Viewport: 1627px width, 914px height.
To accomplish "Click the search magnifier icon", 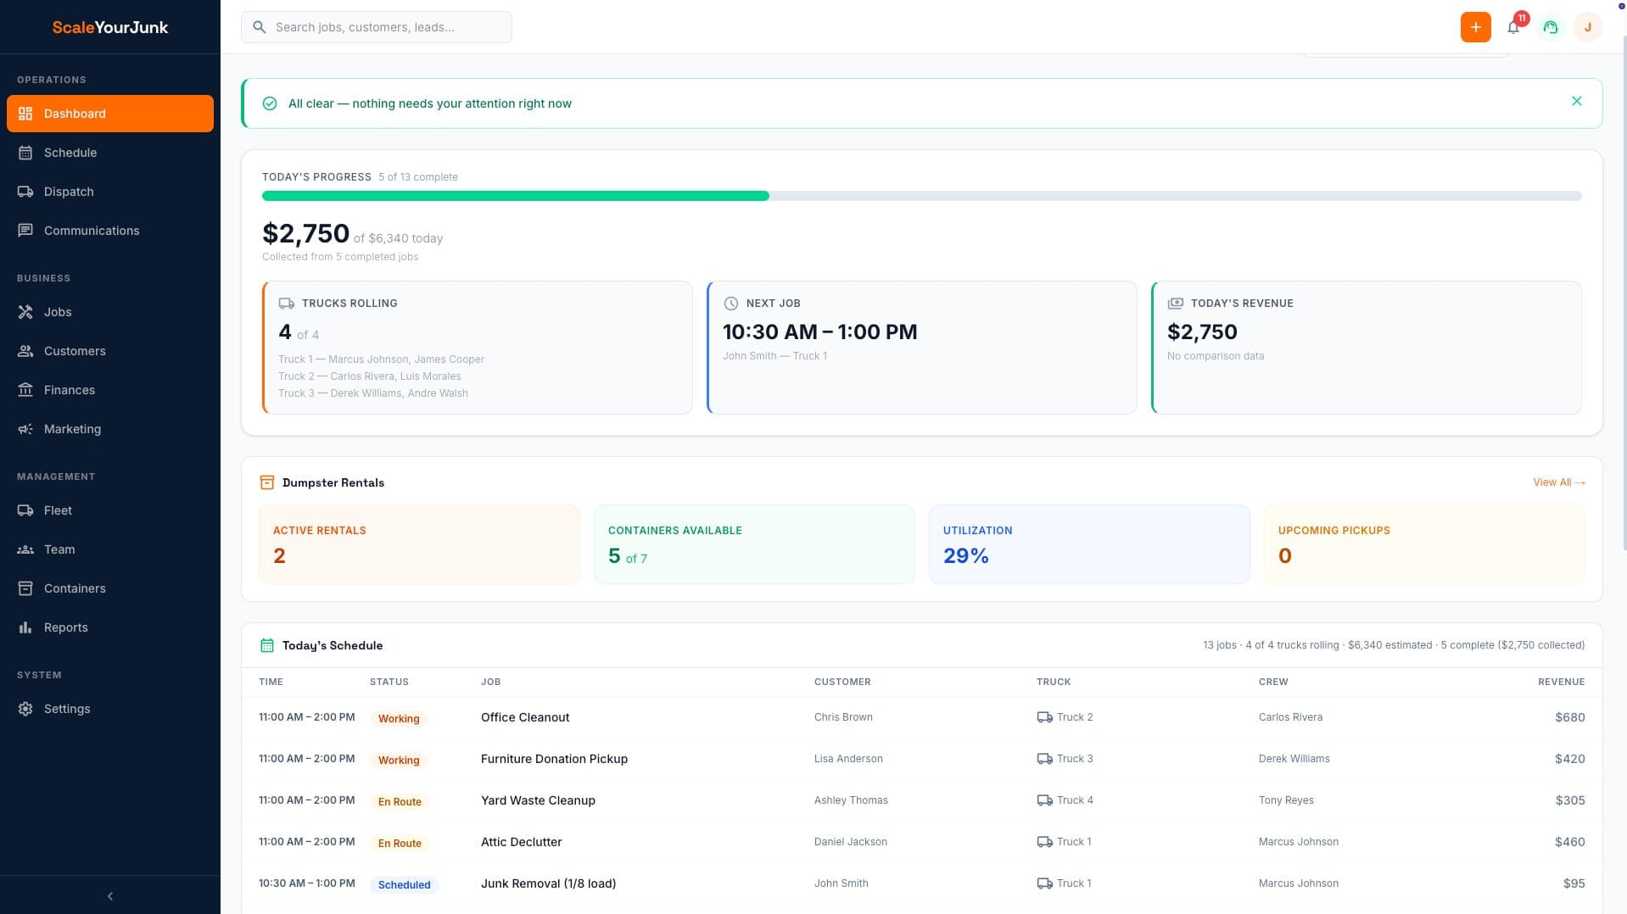I will click(260, 27).
